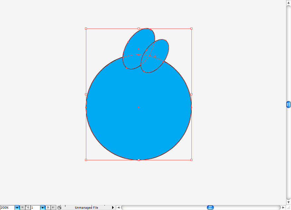Go to the last artboard
Viewport: 291px width, 210px height.
(x=53, y=207)
